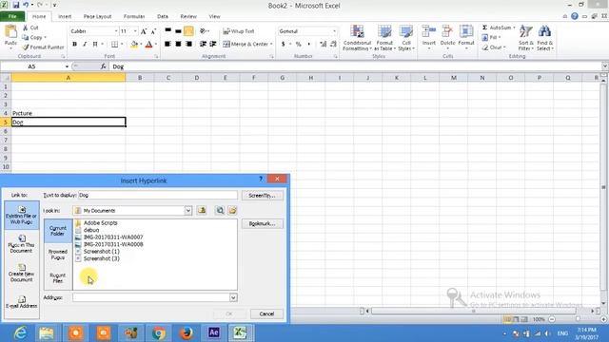Click the Font Color A icon
Viewport: 609px width, 342px height.
(x=148, y=45)
